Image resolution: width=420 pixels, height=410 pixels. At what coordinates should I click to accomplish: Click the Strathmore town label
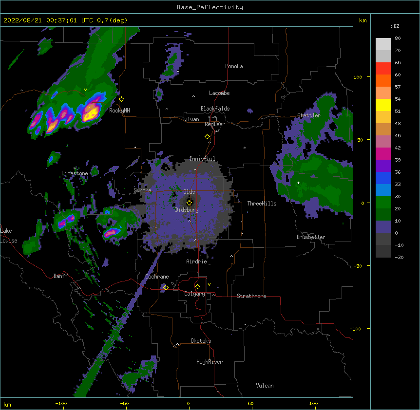click(x=251, y=296)
